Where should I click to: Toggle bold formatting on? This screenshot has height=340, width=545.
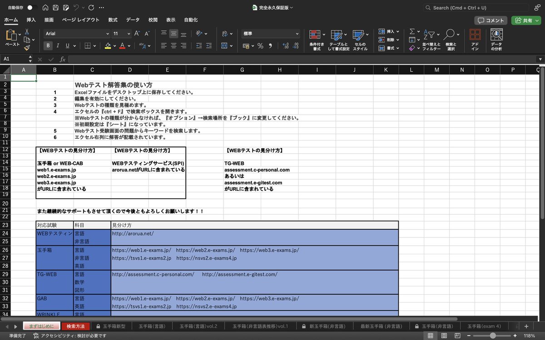(47, 45)
